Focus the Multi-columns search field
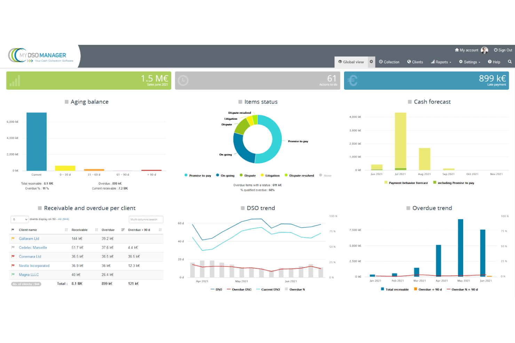The width and height of the screenshot is (515, 343). tap(146, 219)
